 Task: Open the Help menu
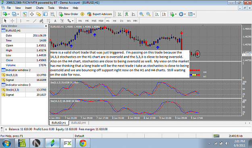pos(75,8)
